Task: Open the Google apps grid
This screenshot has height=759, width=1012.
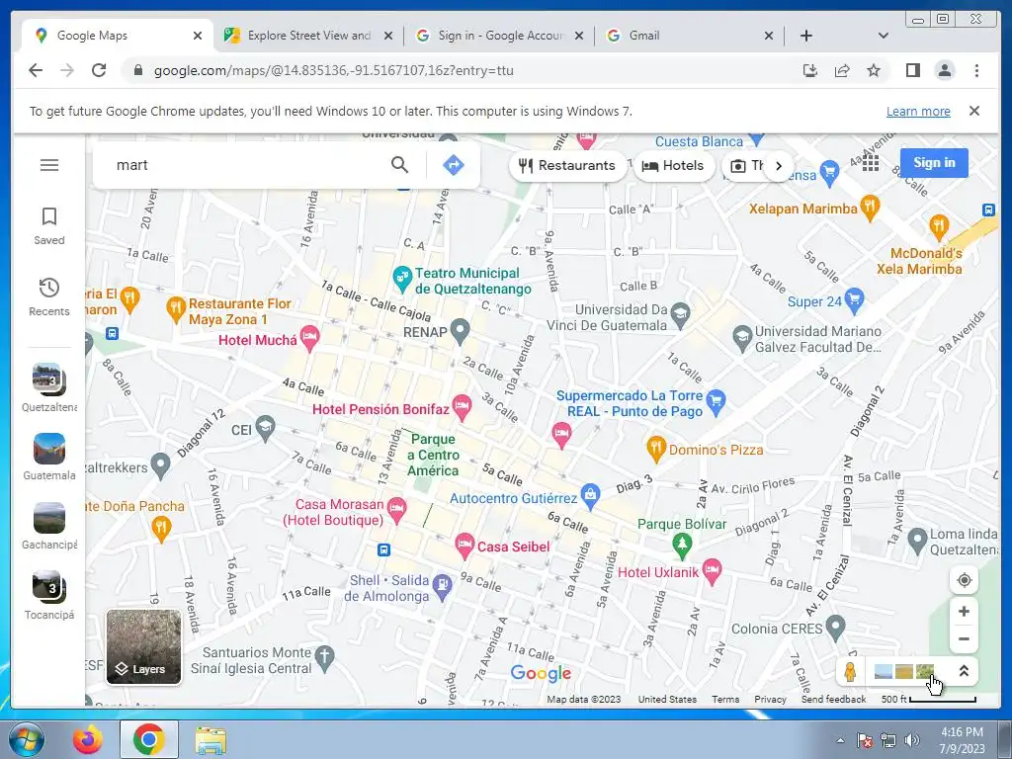Action: tap(871, 163)
